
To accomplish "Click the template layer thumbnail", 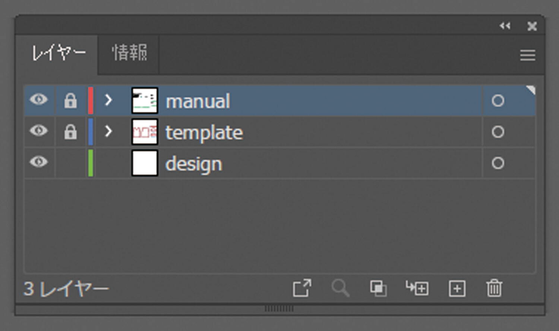I will (145, 132).
